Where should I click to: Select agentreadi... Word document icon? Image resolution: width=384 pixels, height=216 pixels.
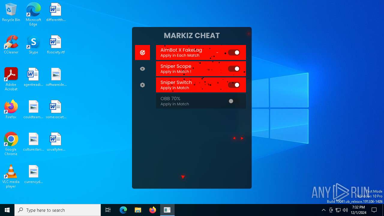(x=33, y=77)
